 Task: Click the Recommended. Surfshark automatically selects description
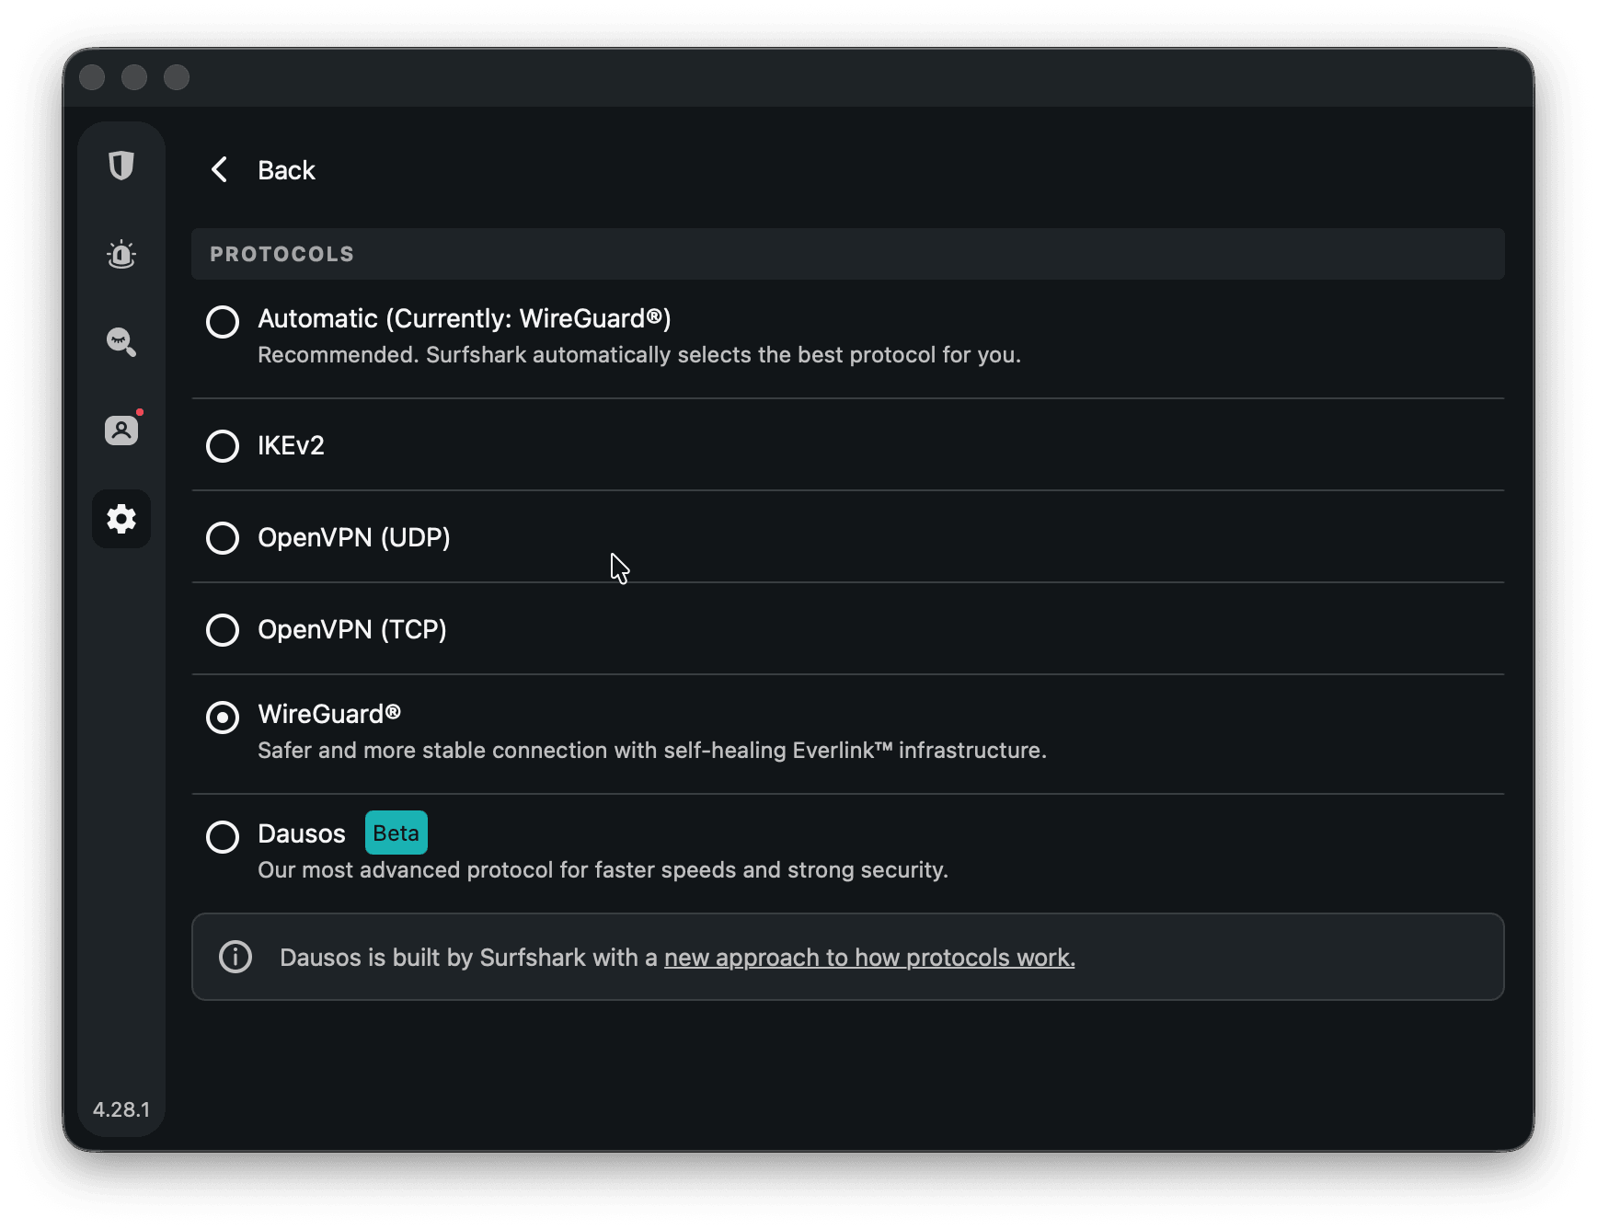pyautogui.click(x=639, y=355)
